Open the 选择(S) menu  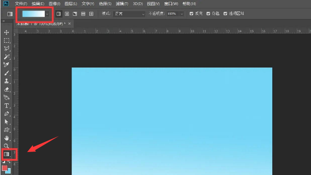click(105, 4)
